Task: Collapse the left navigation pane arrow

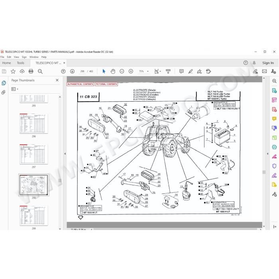Action: click(x=65, y=153)
